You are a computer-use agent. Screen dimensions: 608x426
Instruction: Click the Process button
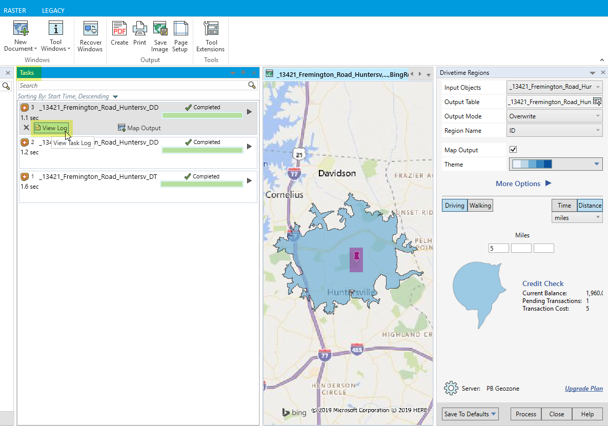click(526, 414)
